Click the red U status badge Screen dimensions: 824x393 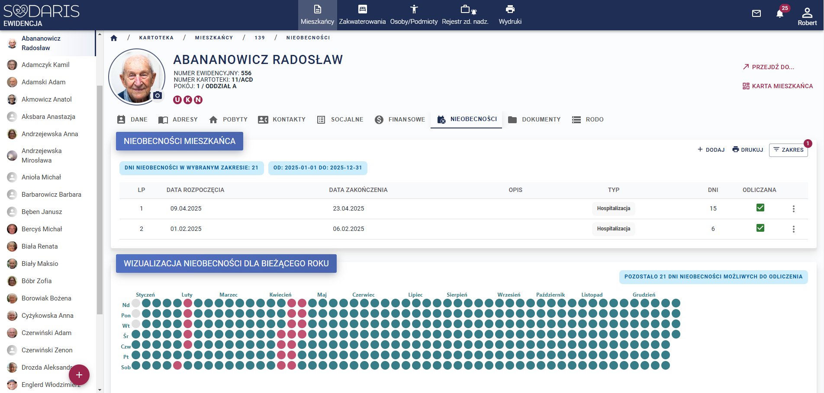(x=177, y=100)
